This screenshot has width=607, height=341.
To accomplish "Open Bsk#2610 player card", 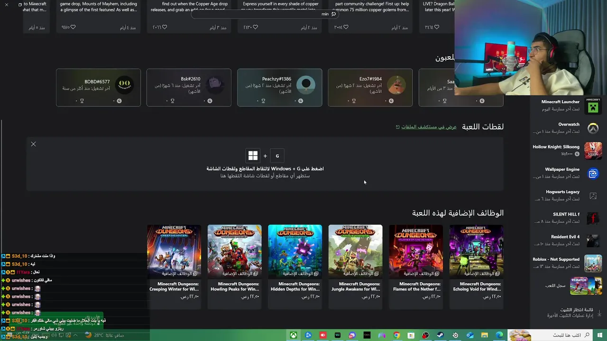I will click(189, 88).
